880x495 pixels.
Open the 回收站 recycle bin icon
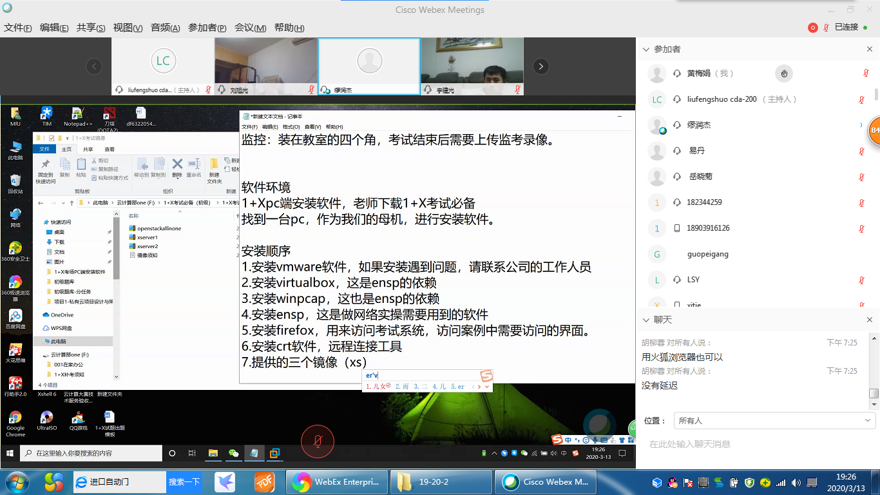point(15,183)
